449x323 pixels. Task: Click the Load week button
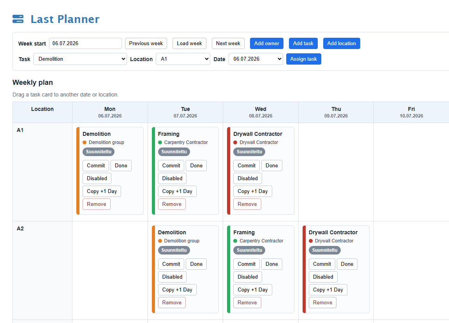click(x=189, y=44)
